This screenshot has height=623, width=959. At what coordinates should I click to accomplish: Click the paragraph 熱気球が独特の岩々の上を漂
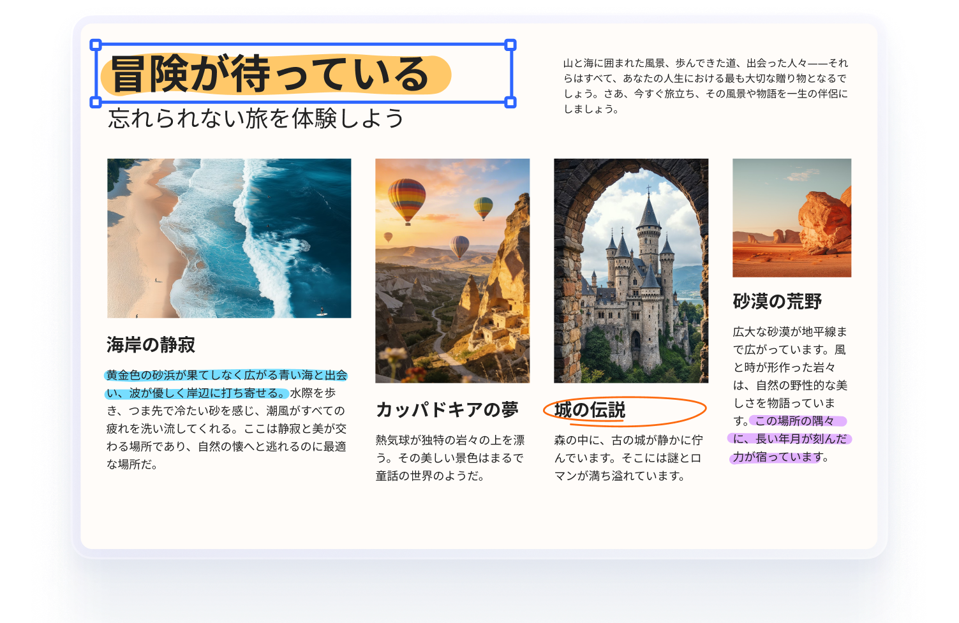(450, 458)
